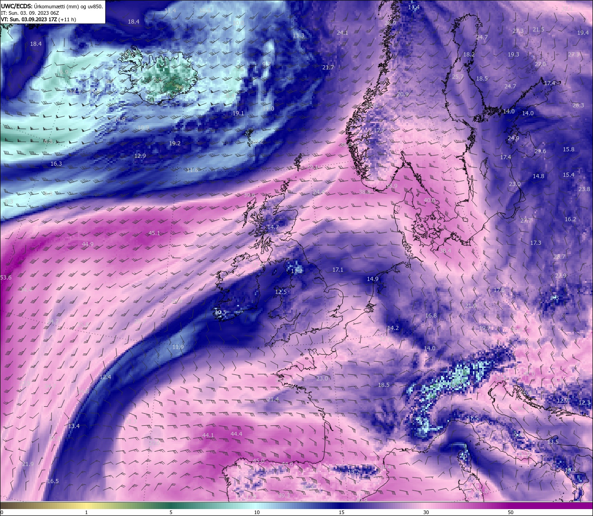Click the 16.3 value on the map
The image size is (593, 516).
pyautogui.click(x=56, y=164)
